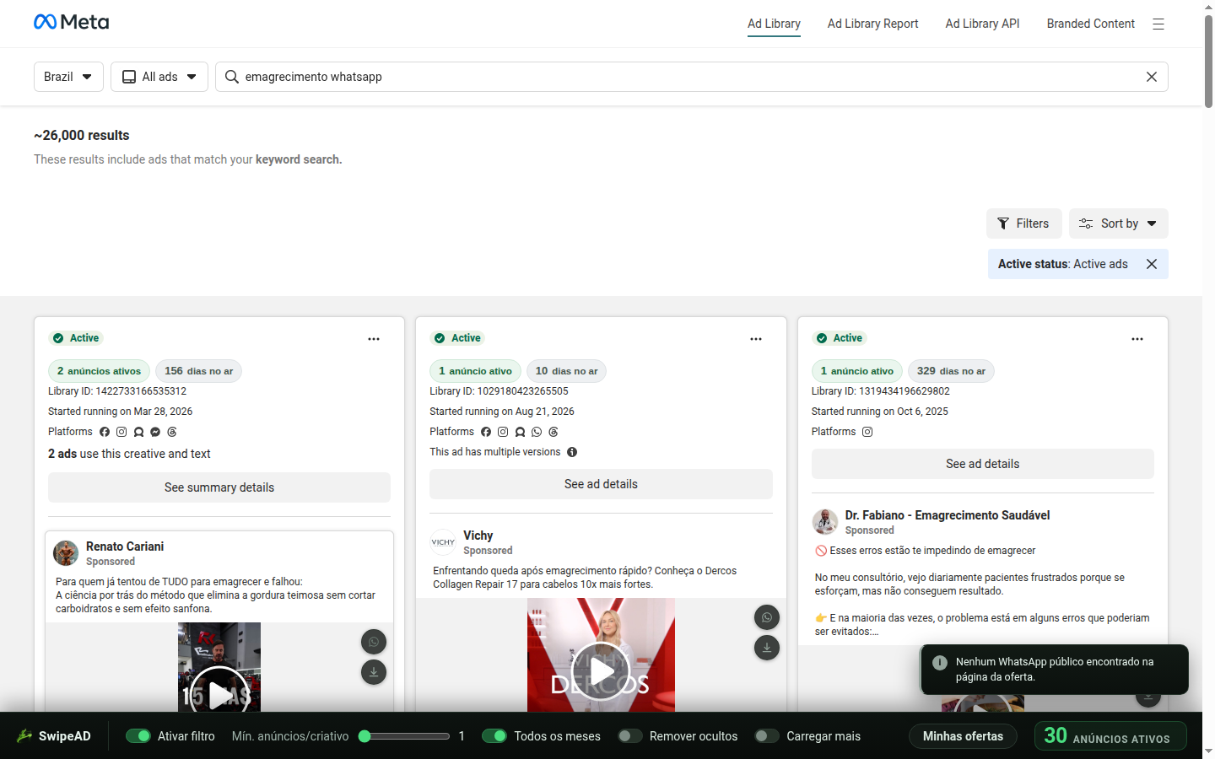Open Renato Cariani advertiser name
The width and height of the screenshot is (1215, 759).
tap(125, 546)
